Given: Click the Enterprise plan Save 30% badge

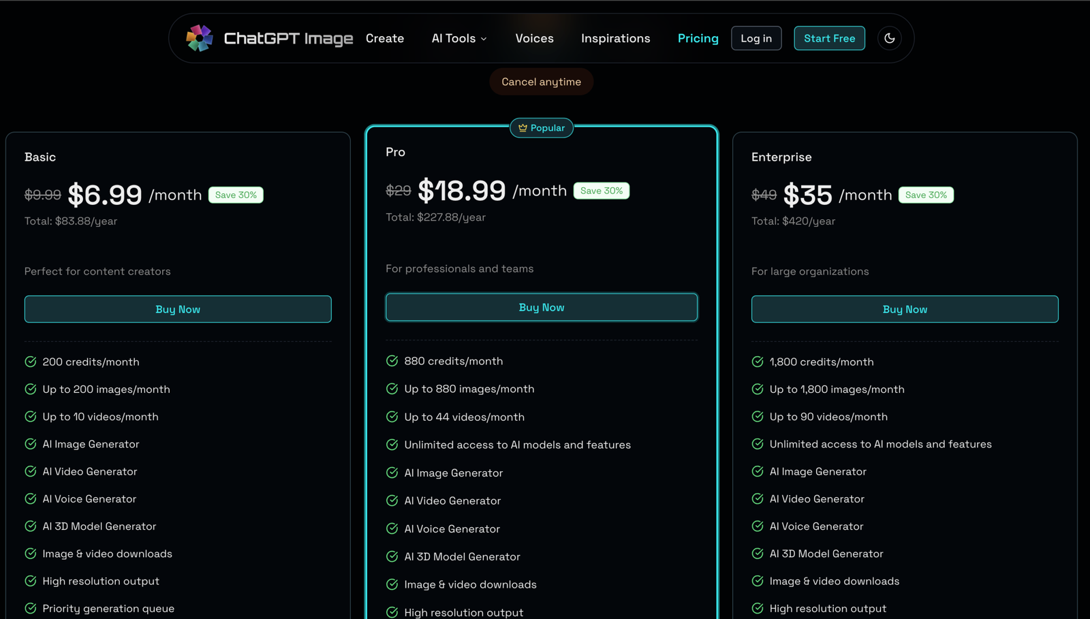Looking at the screenshot, I should coord(926,195).
